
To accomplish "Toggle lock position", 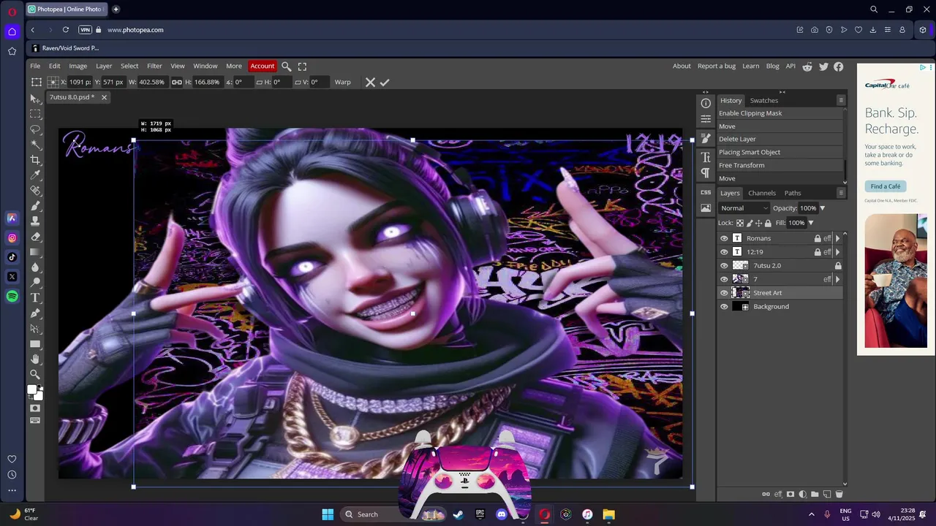I will [x=758, y=223].
